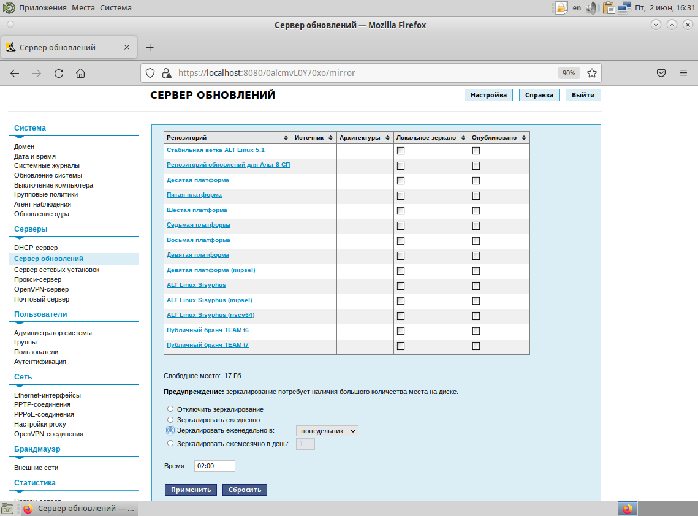Click Firefox window entry in bottom taskbar

[x=79, y=509]
